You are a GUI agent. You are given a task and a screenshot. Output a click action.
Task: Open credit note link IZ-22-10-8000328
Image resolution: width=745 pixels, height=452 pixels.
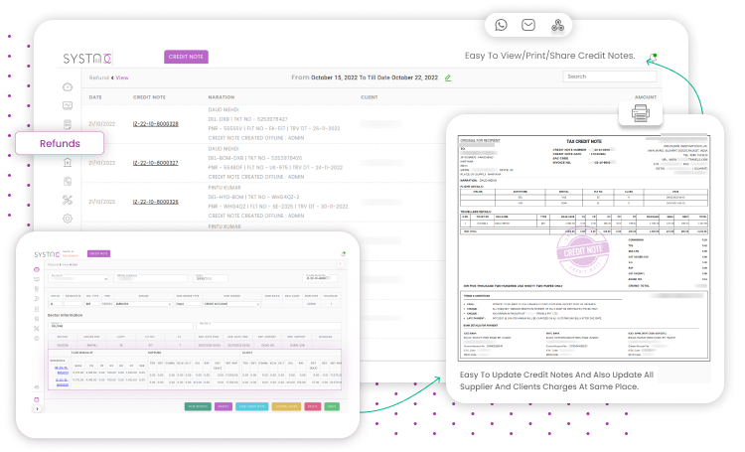155,123
